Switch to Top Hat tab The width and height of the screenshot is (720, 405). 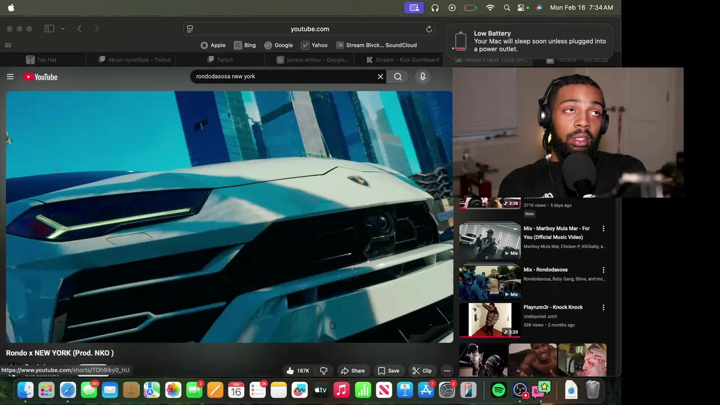[42, 60]
